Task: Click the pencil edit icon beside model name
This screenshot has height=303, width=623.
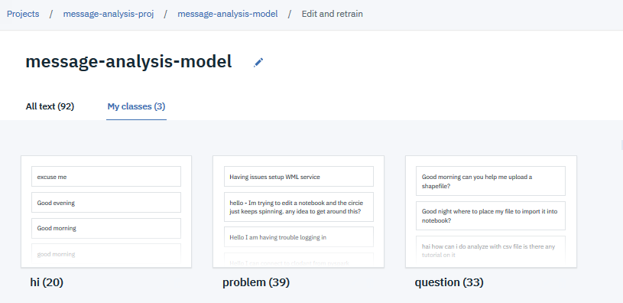Action: pyautogui.click(x=258, y=63)
